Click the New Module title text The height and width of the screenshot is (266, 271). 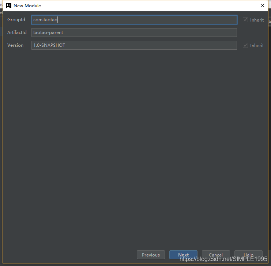[27, 6]
